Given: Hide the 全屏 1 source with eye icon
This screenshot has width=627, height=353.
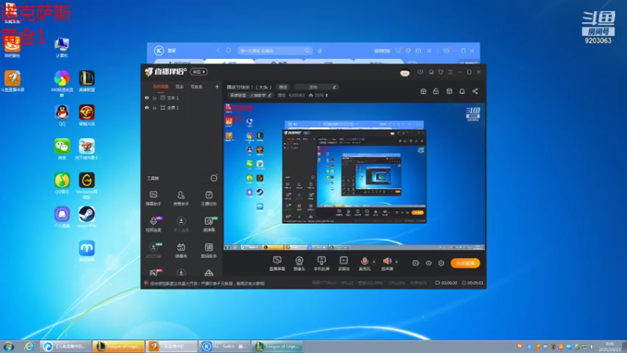Looking at the screenshot, I should (147, 107).
